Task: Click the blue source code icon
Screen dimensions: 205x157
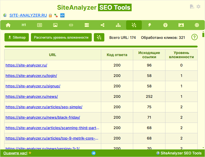Action: [x=62, y=15]
